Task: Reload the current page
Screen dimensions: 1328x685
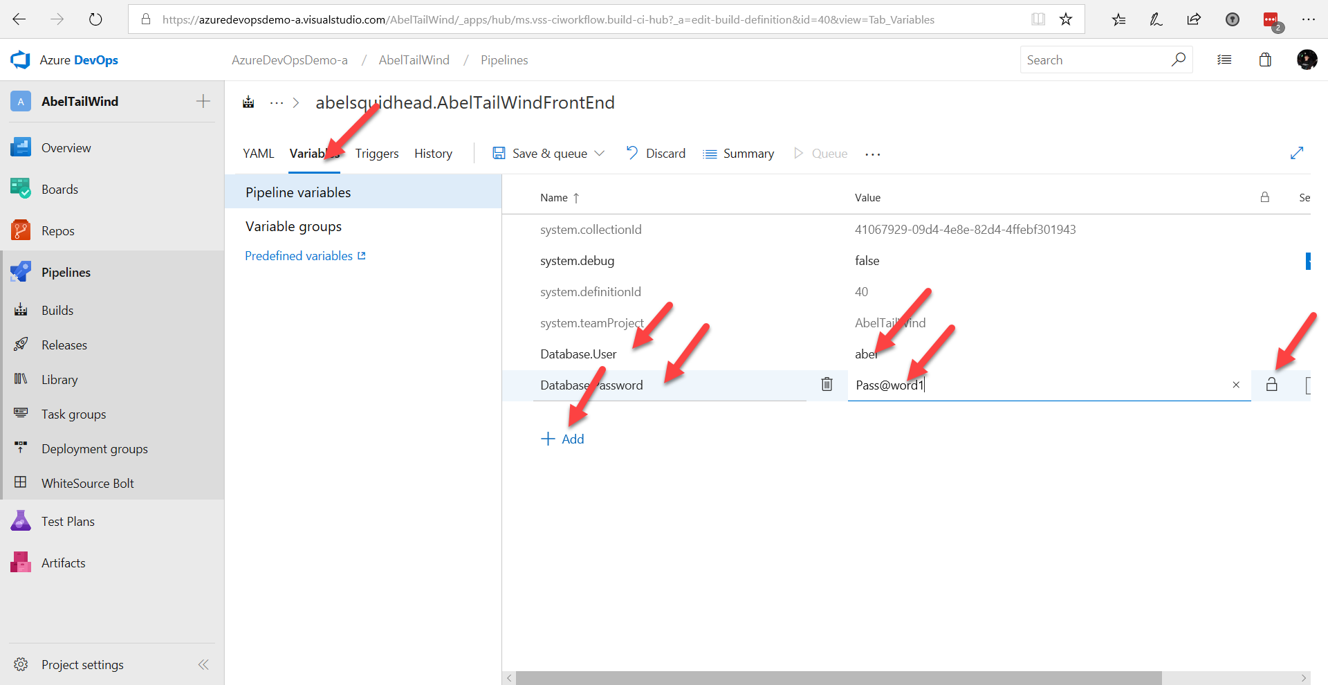Action: pyautogui.click(x=95, y=19)
